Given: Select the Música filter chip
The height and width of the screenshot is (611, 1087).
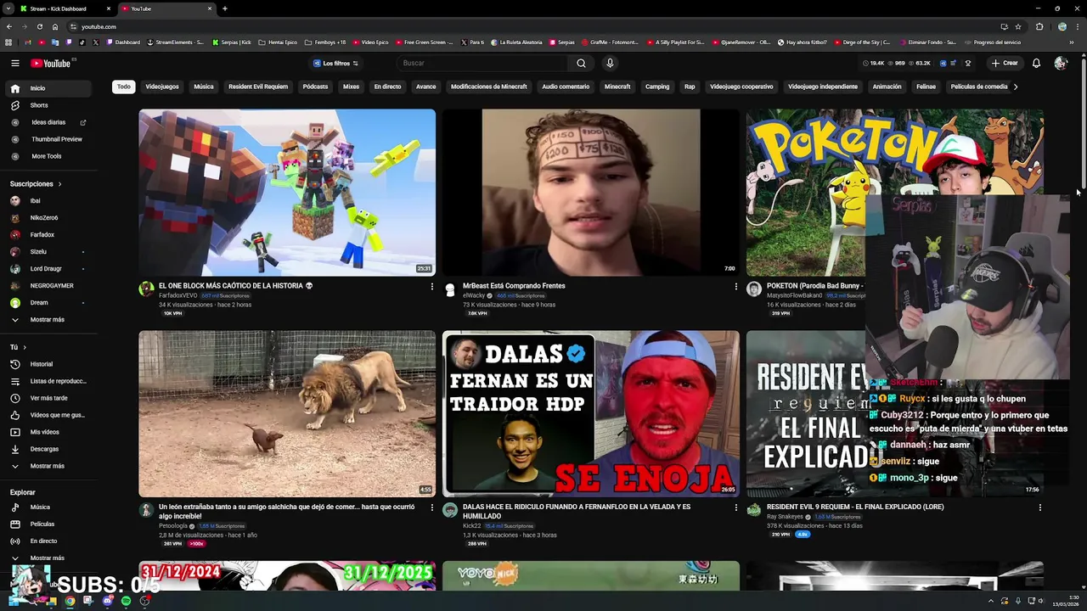Looking at the screenshot, I should pos(204,87).
